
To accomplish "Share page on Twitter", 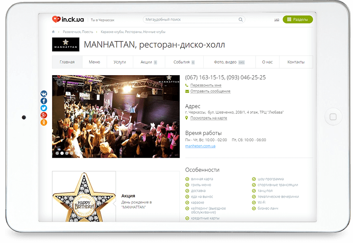I will [44, 108].
